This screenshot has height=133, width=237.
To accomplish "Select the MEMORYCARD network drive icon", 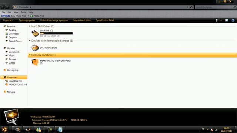I will [x=35, y=62].
